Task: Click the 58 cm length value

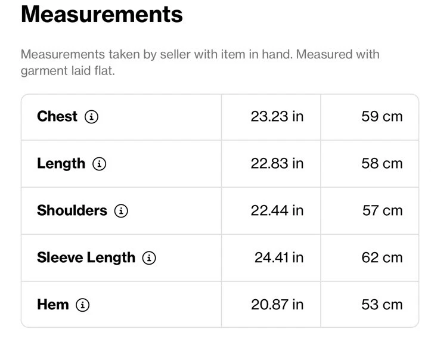Action: [382, 164]
